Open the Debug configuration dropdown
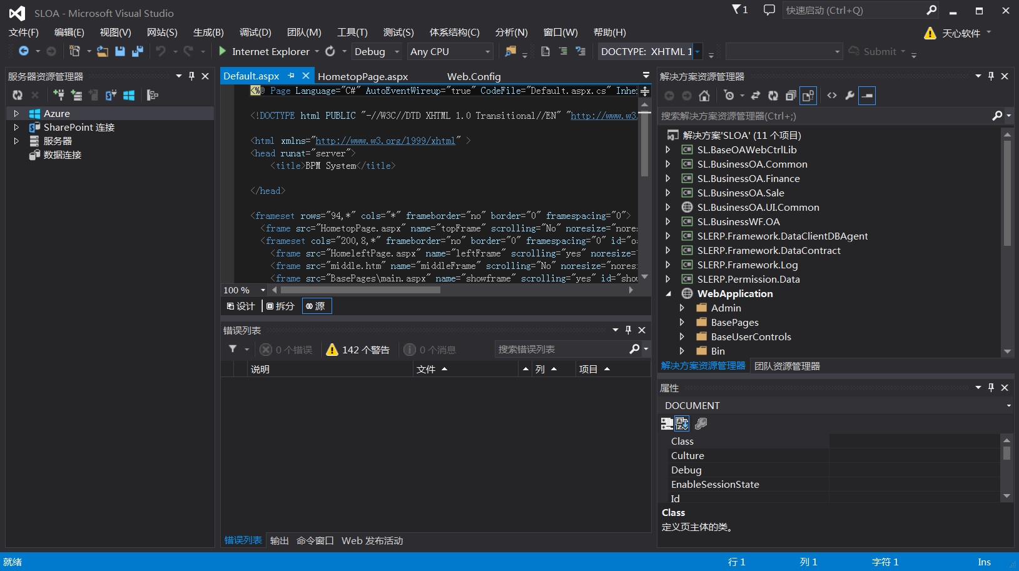The width and height of the screenshot is (1019, 571). [x=397, y=52]
